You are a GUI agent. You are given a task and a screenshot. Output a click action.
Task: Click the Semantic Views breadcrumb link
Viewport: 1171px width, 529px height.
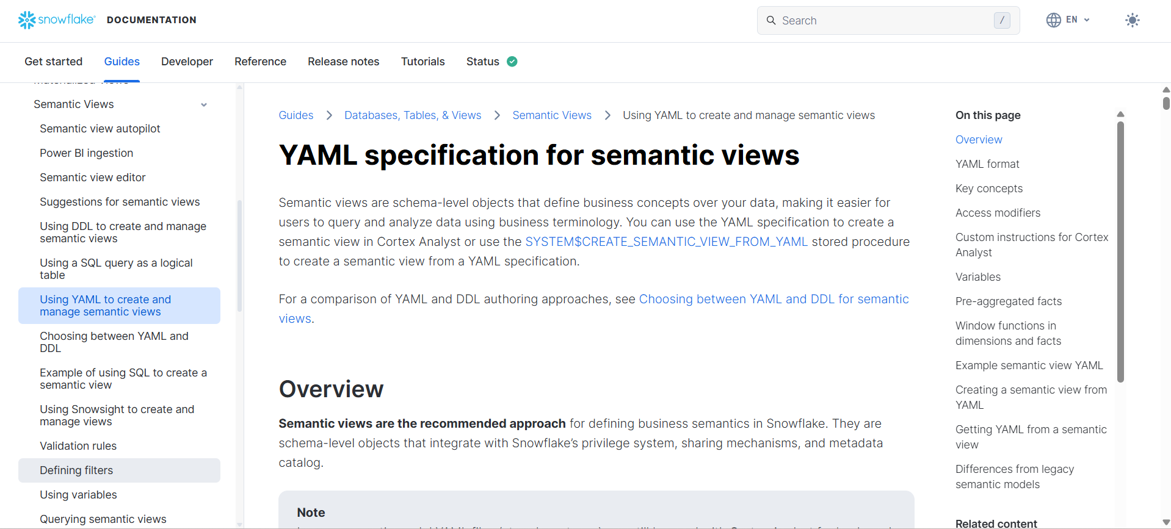[552, 115]
